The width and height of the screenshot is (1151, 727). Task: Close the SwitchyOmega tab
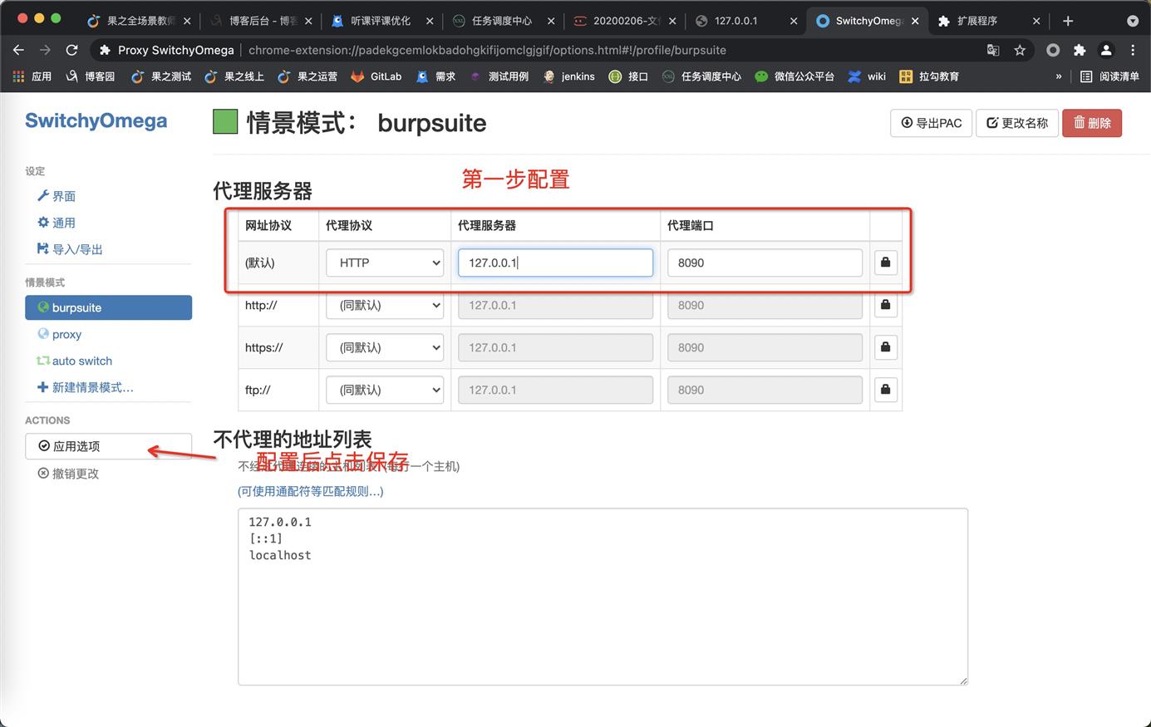[x=915, y=21]
